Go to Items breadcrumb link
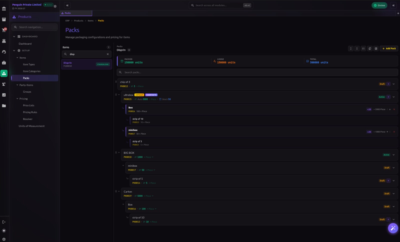 pyautogui.click(x=90, y=21)
